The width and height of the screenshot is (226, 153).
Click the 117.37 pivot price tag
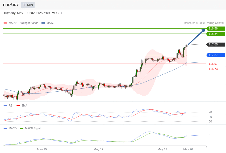tap(216, 55)
